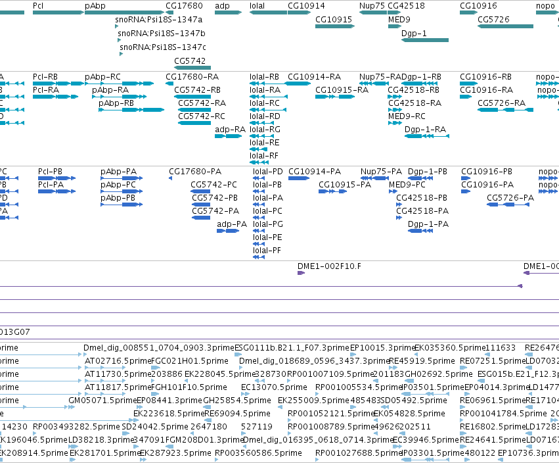Click the lolal gene label
The height and width of the screenshot is (463, 559).
pos(257,6)
